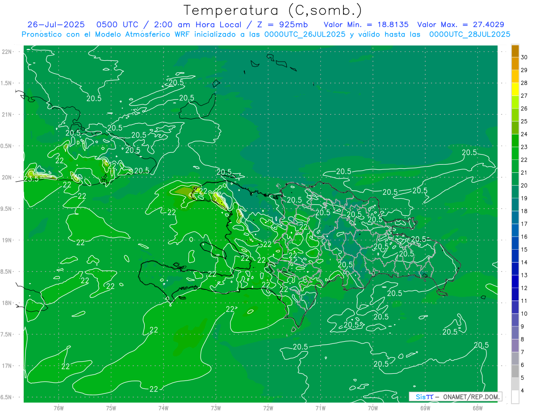The height and width of the screenshot is (414, 536).
Task: Pick the green swatch between 22 and 23
Action: point(515,153)
